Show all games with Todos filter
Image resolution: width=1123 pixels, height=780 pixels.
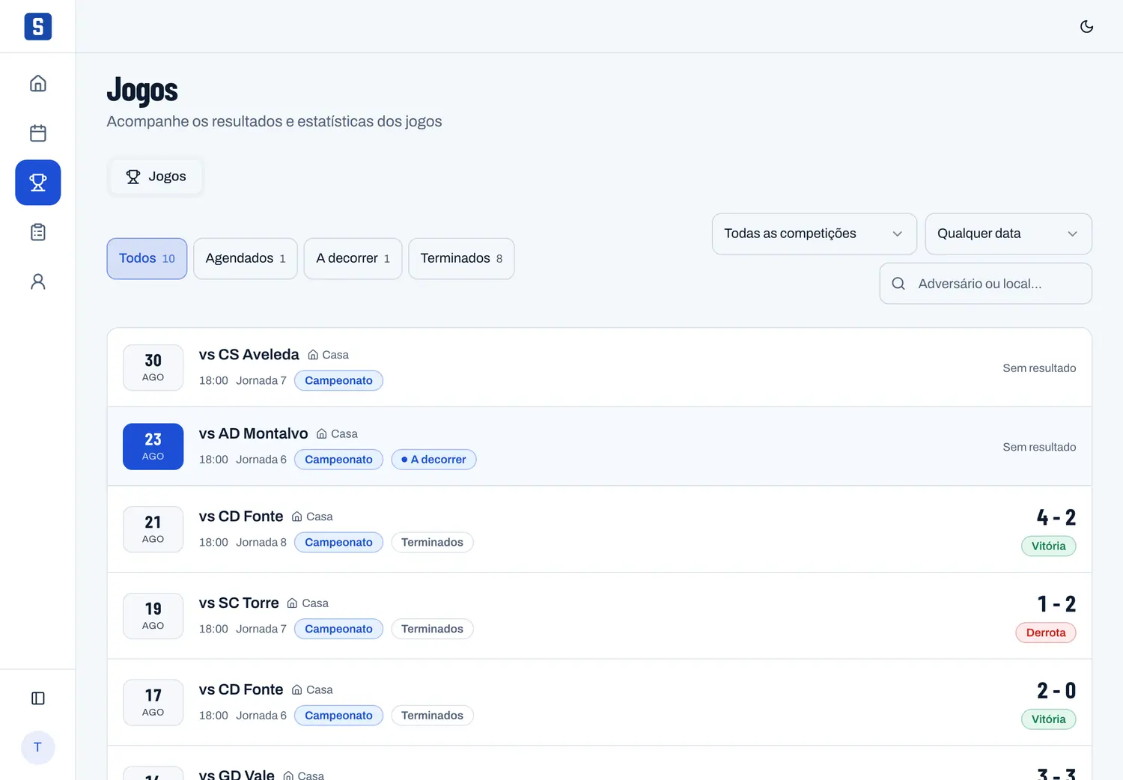tap(147, 258)
